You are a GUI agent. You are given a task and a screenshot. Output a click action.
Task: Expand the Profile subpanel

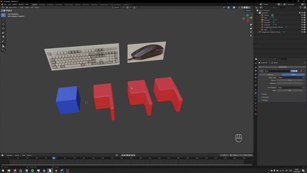[x=264, y=94]
